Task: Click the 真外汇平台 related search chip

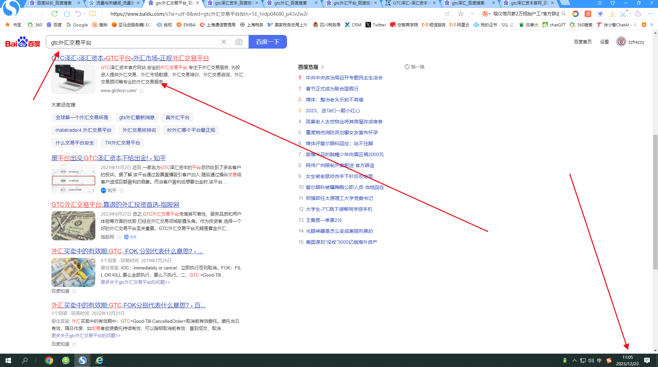Action: [x=178, y=117]
